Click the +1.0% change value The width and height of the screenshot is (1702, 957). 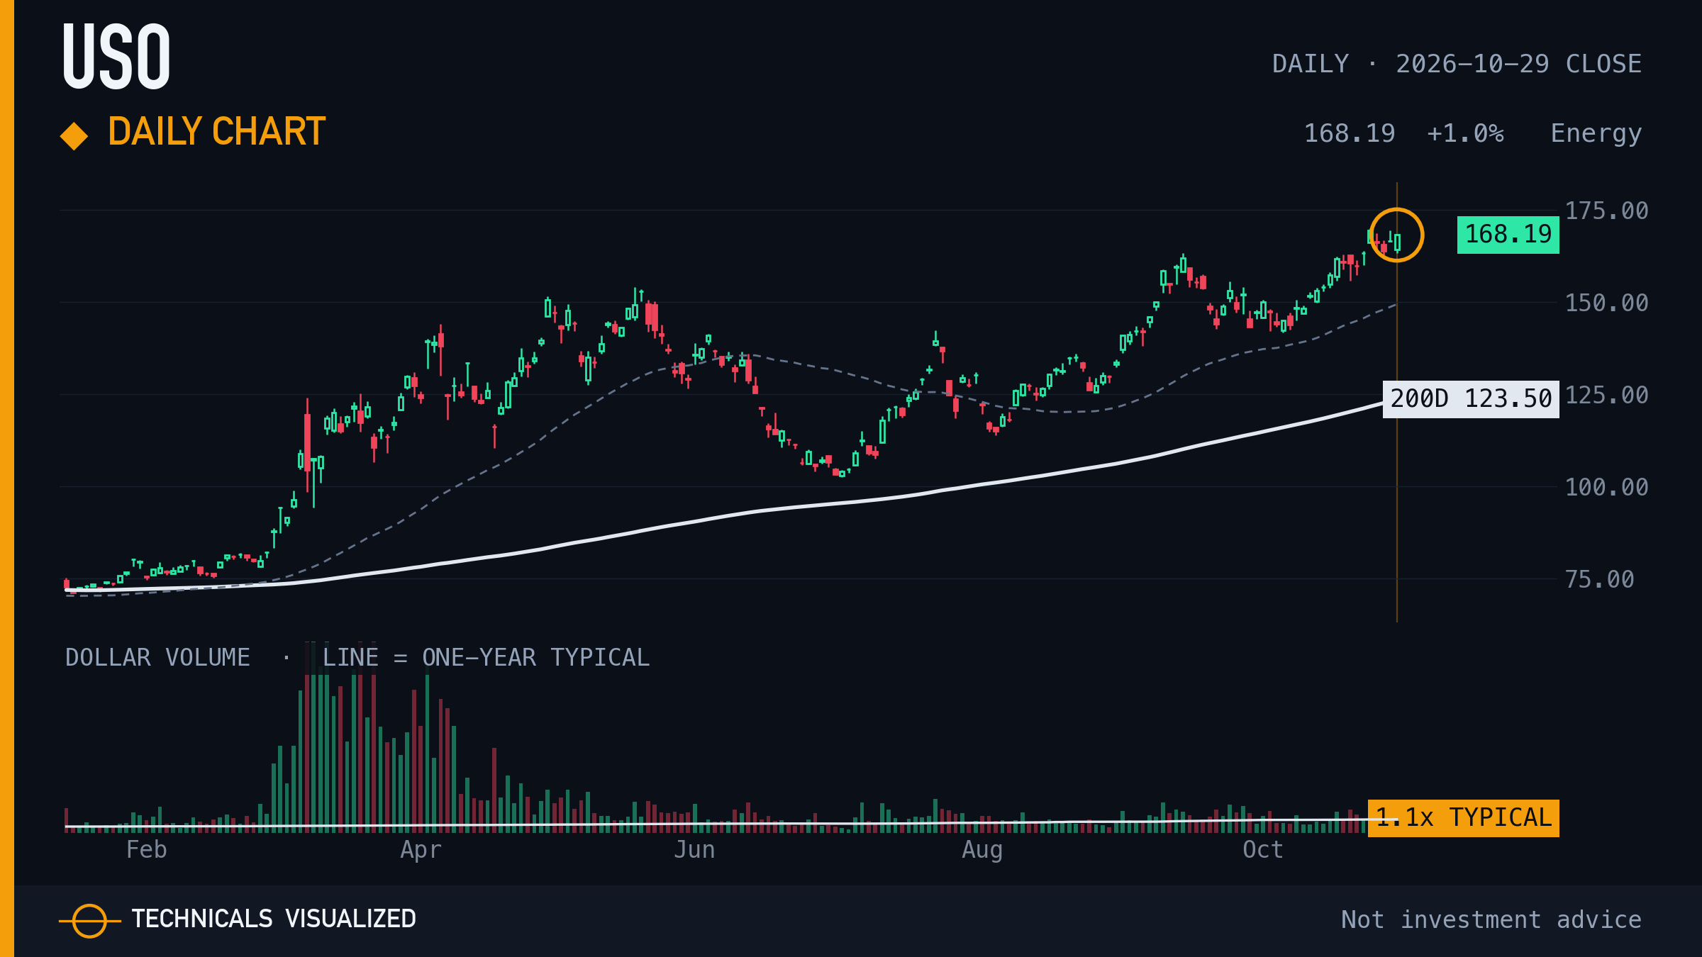(x=1465, y=133)
